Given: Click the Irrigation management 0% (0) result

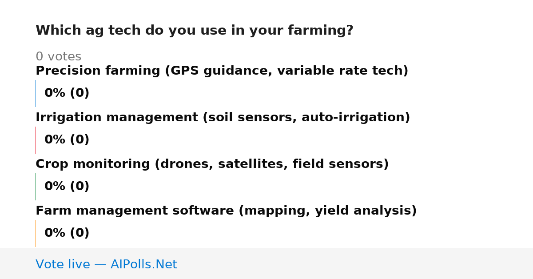Looking at the screenshot, I should pos(67,140).
